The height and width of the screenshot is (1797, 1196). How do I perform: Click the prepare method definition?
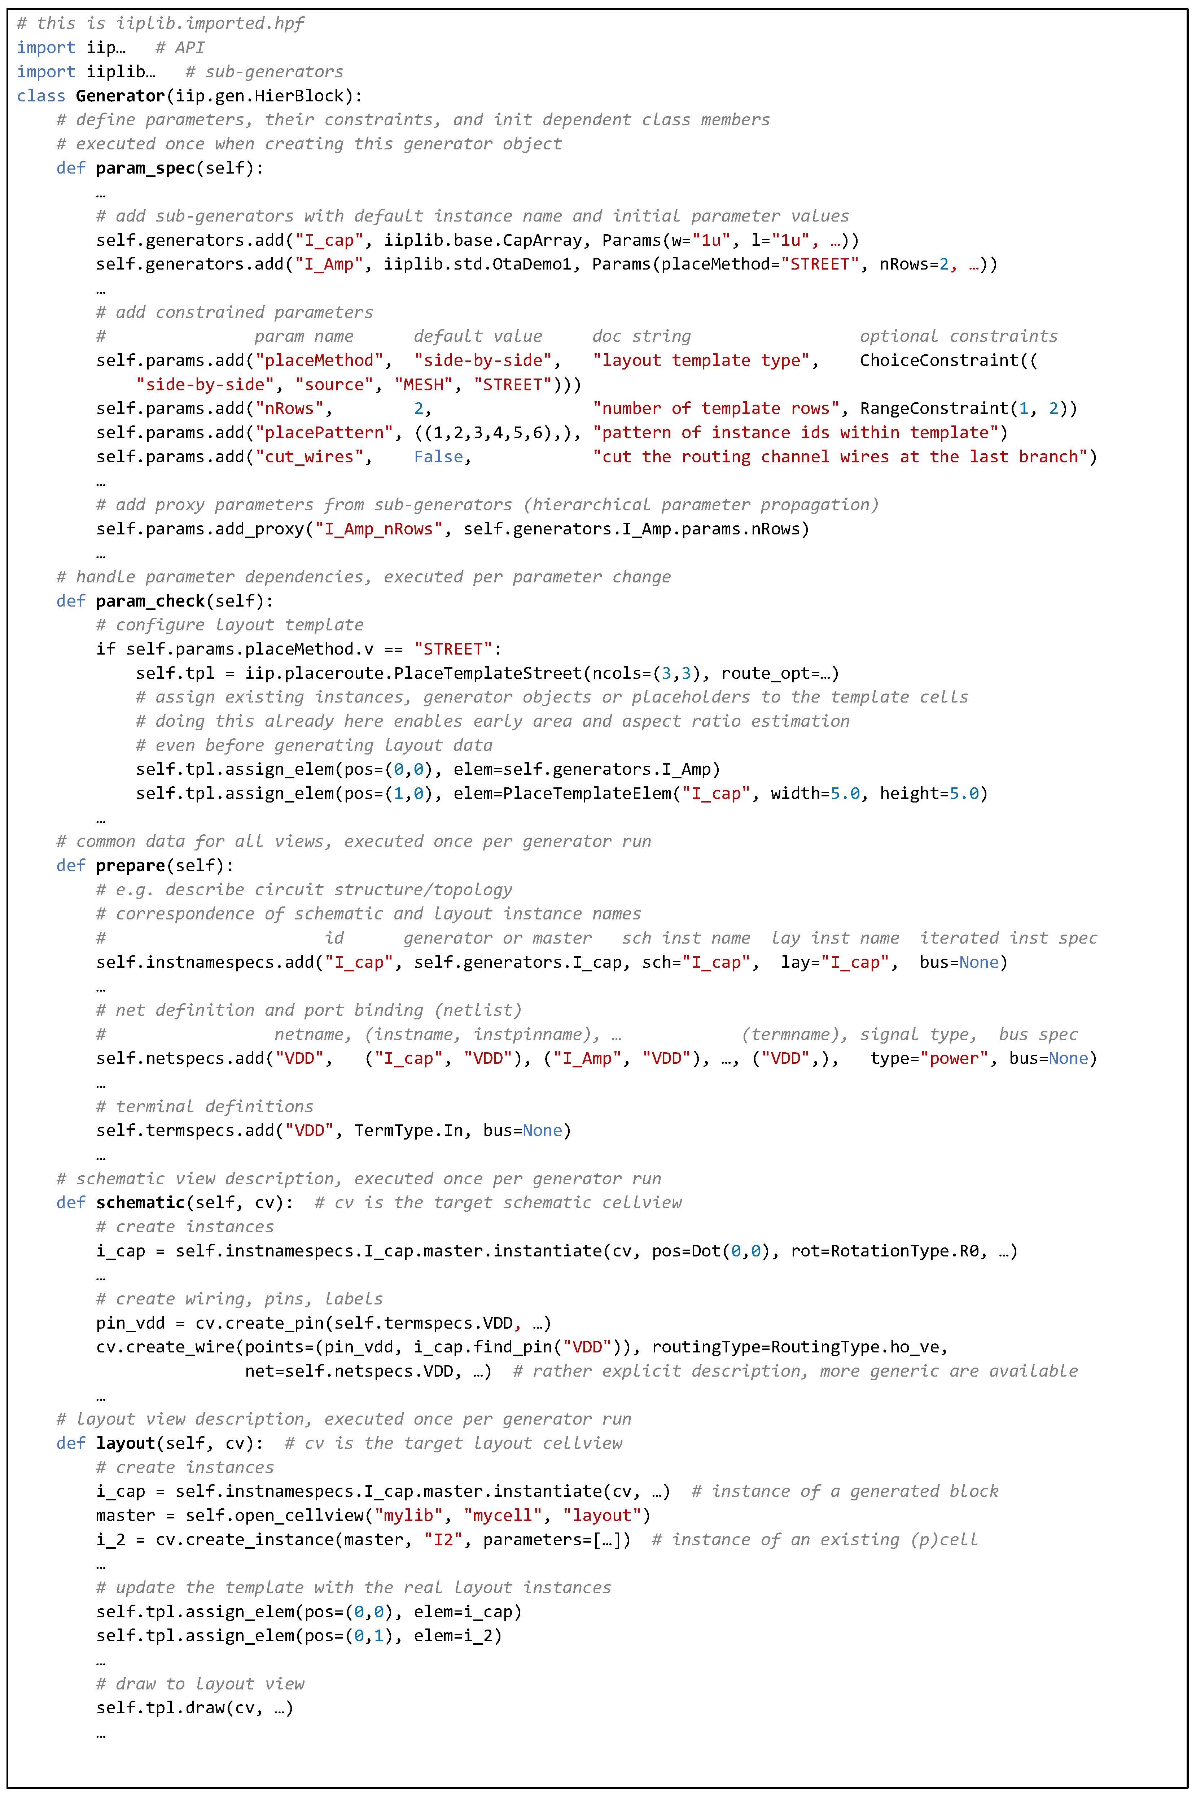point(131,866)
